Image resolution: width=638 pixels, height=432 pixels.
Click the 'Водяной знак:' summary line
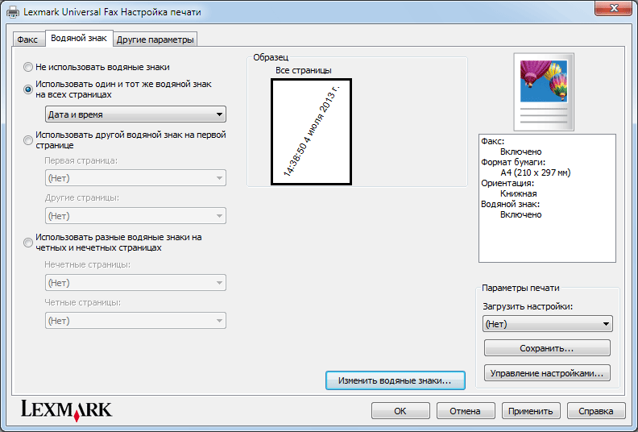[510, 204]
